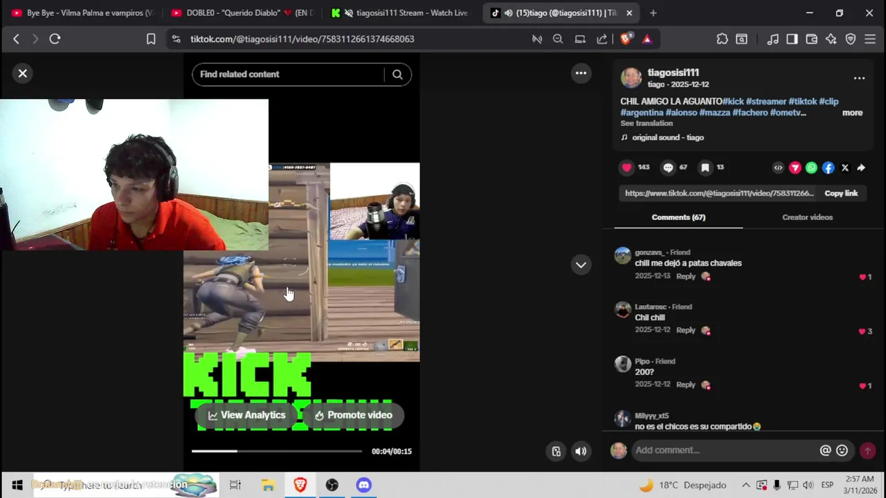Zoom out icon in address bar

558,39
